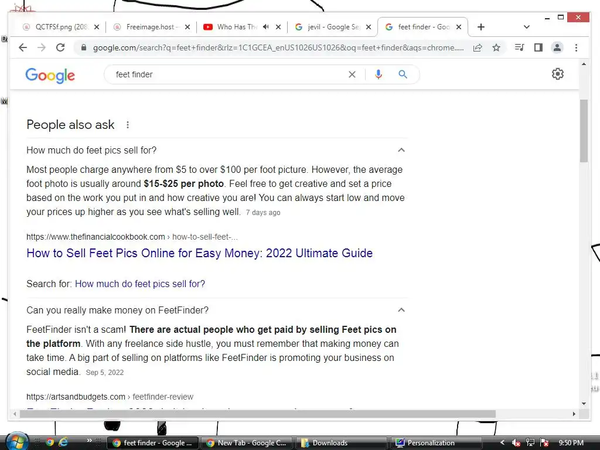Close the feet finder tab
Viewport: 600px width, 450px height.
click(x=458, y=27)
